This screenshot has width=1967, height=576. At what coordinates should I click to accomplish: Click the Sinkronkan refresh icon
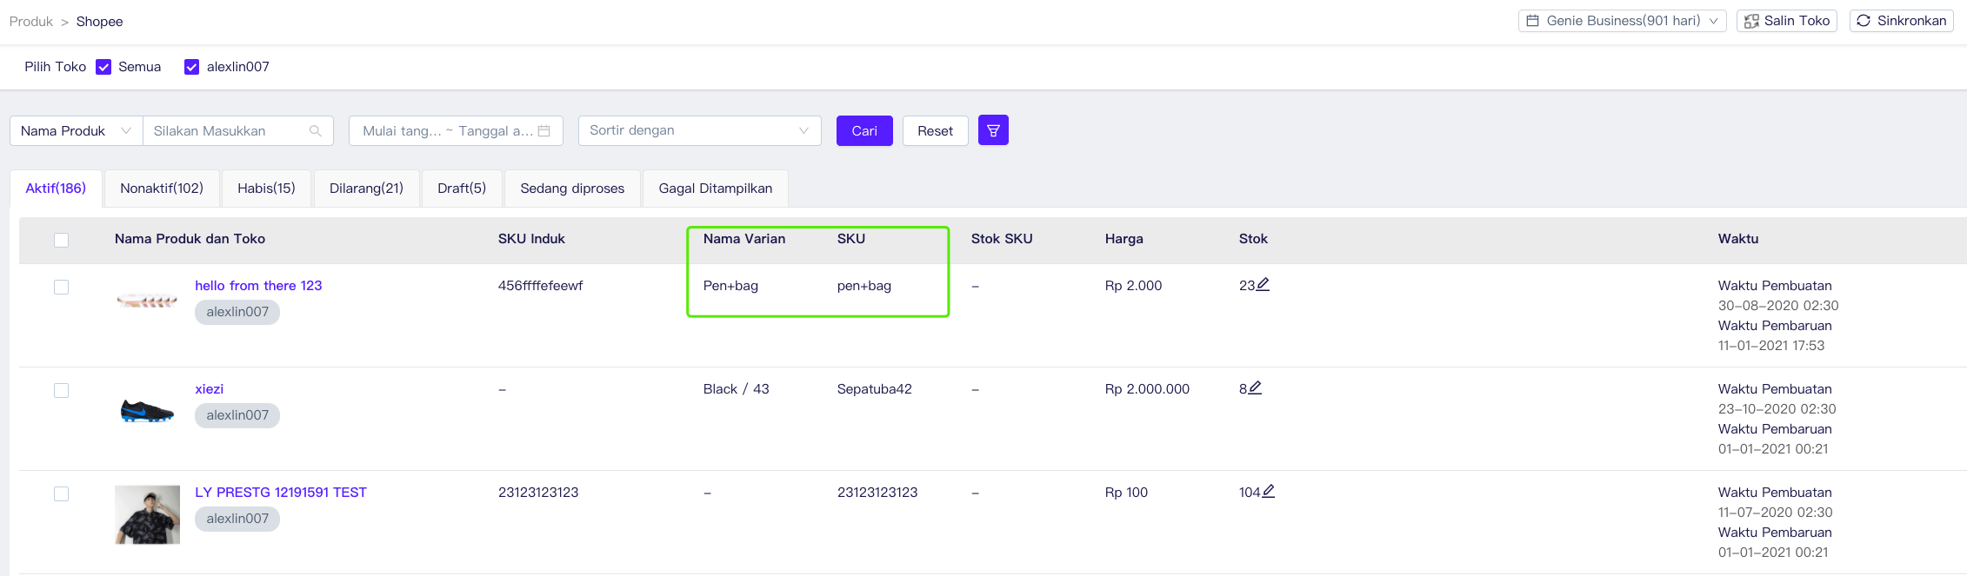click(1864, 21)
